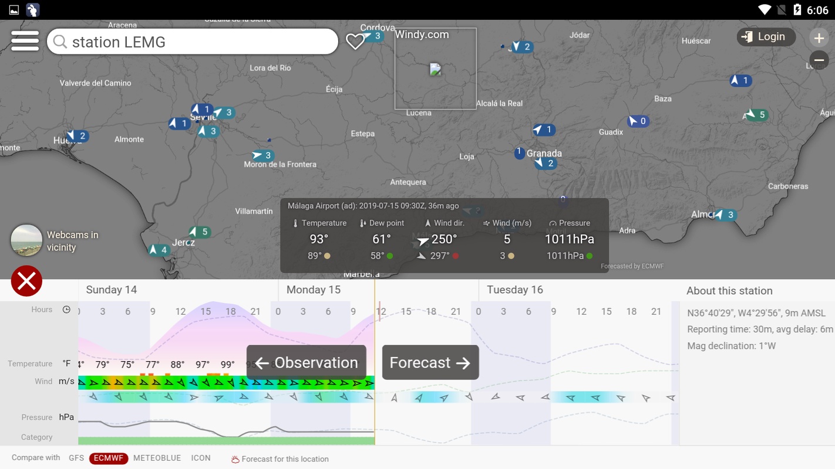Select green wind marker showing 5 near Baza

[756, 114]
